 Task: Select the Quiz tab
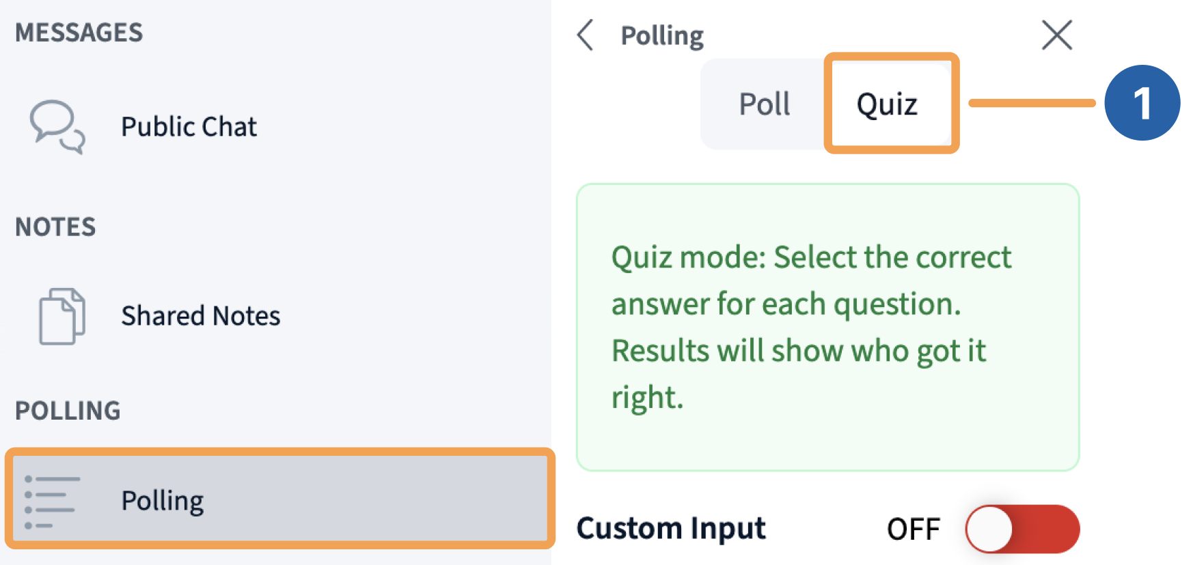[887, 104]
